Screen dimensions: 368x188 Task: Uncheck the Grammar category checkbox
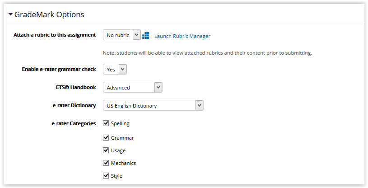[106, 137]
